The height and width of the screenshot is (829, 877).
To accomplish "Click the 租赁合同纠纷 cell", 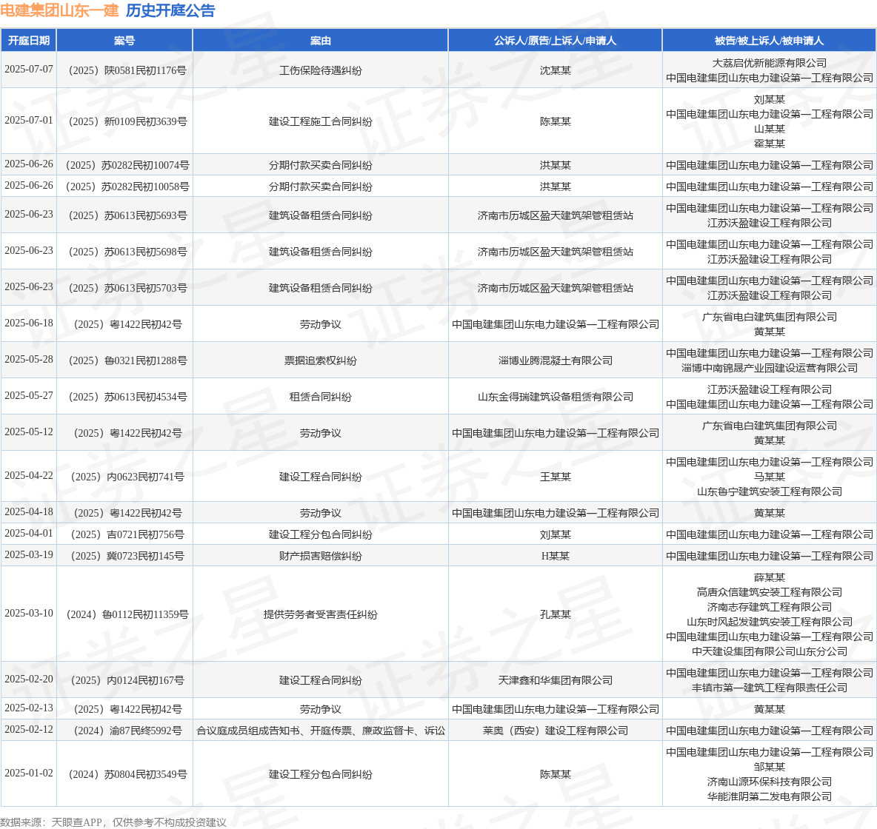I will coord(321,397).
